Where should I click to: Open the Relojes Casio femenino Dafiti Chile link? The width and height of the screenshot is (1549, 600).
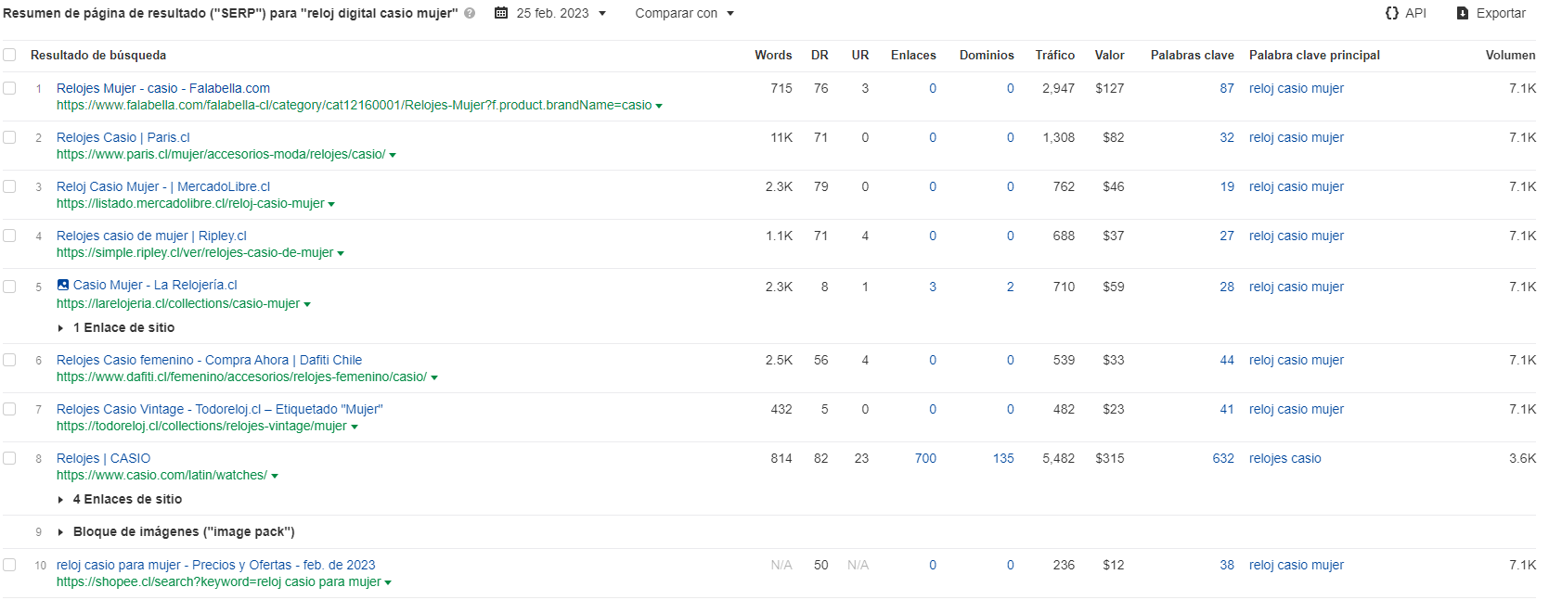pos(210,360)
